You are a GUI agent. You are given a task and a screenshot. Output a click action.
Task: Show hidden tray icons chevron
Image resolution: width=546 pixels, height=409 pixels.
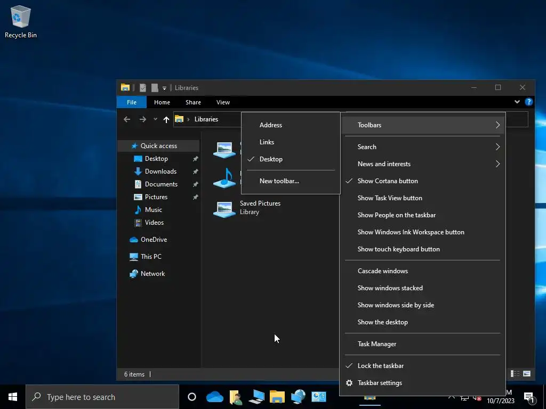point(451,397)
